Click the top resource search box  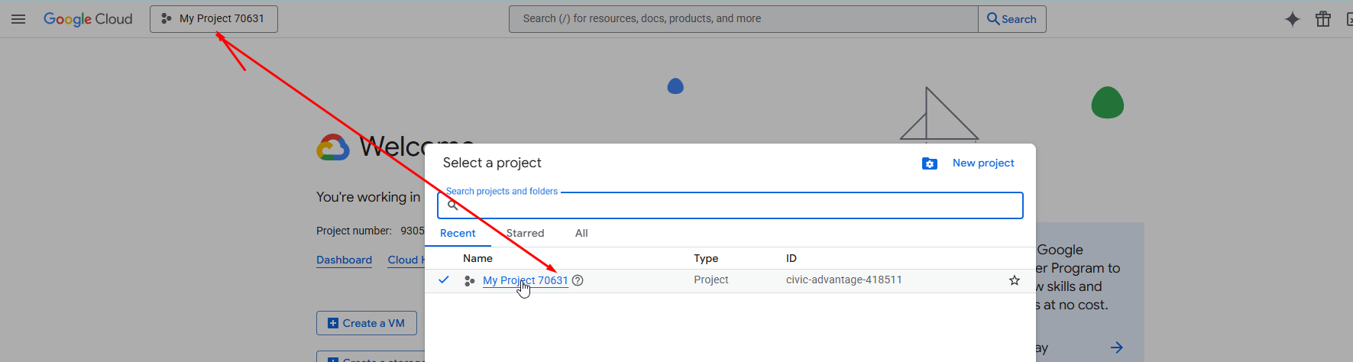pos(743,19)
